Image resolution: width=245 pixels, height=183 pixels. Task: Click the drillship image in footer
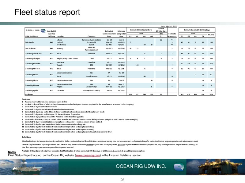pyautogui.click(x=29, y=167)
